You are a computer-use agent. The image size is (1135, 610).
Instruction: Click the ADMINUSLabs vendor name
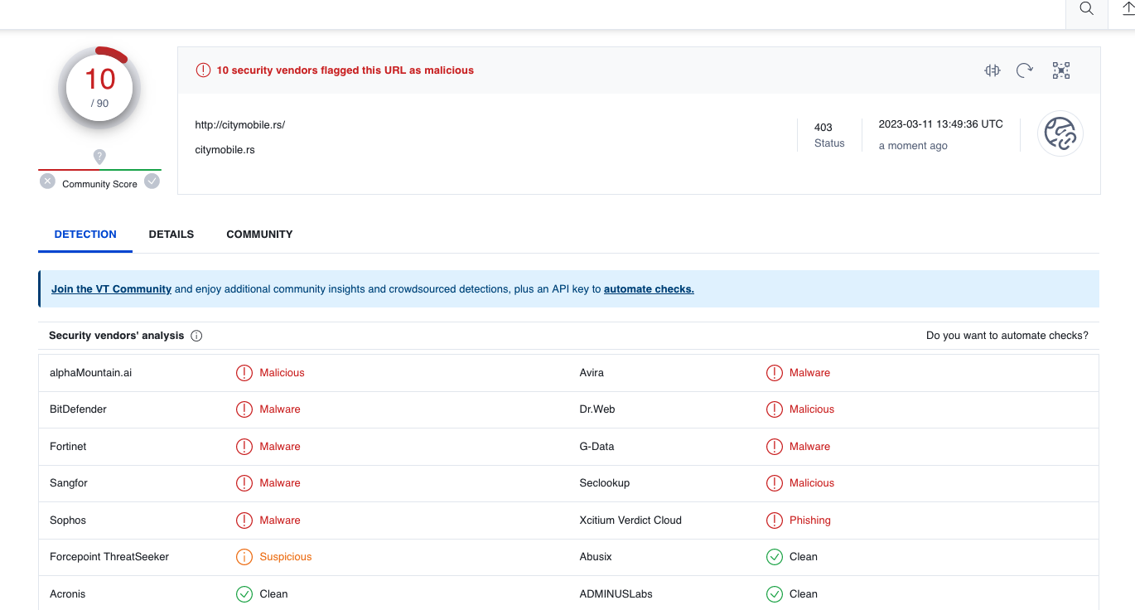[616, 594]
